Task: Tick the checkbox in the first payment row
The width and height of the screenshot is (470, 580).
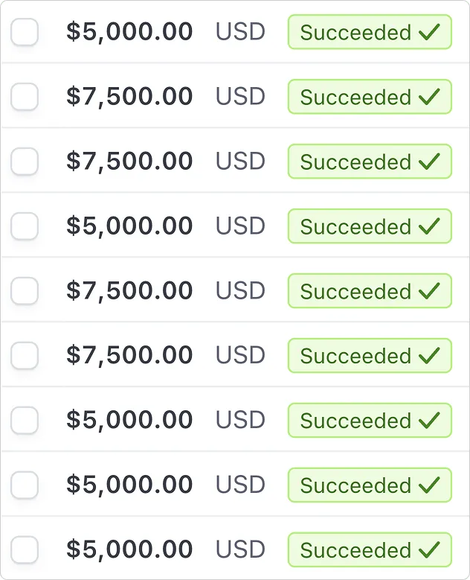Action: [25, 32]
